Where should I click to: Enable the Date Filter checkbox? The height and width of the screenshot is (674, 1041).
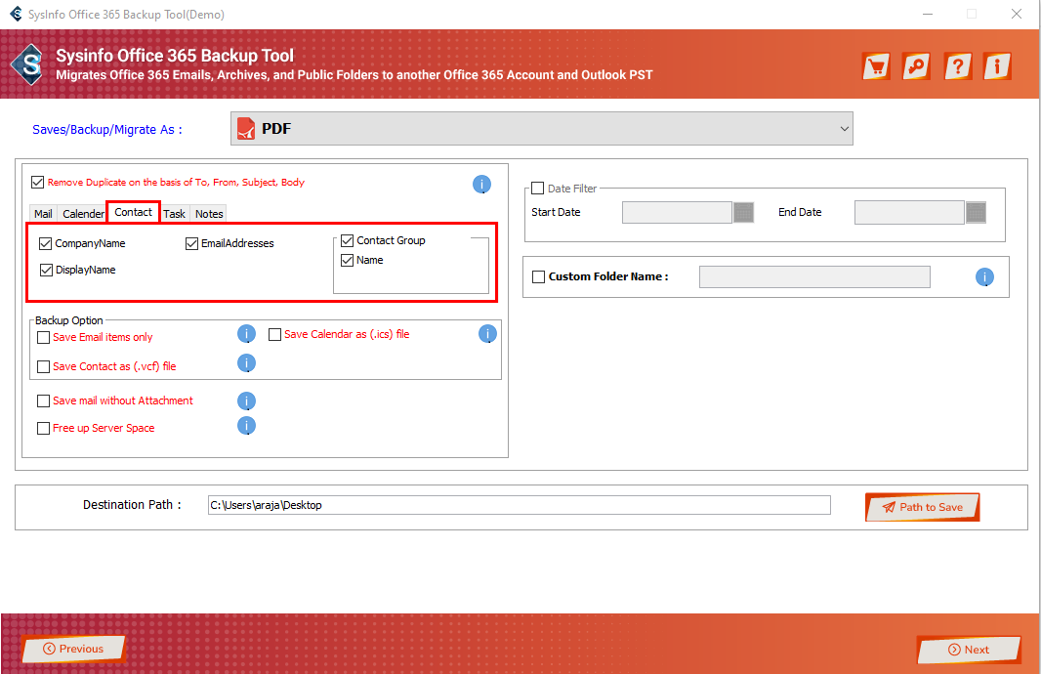(x=538, y=189)
